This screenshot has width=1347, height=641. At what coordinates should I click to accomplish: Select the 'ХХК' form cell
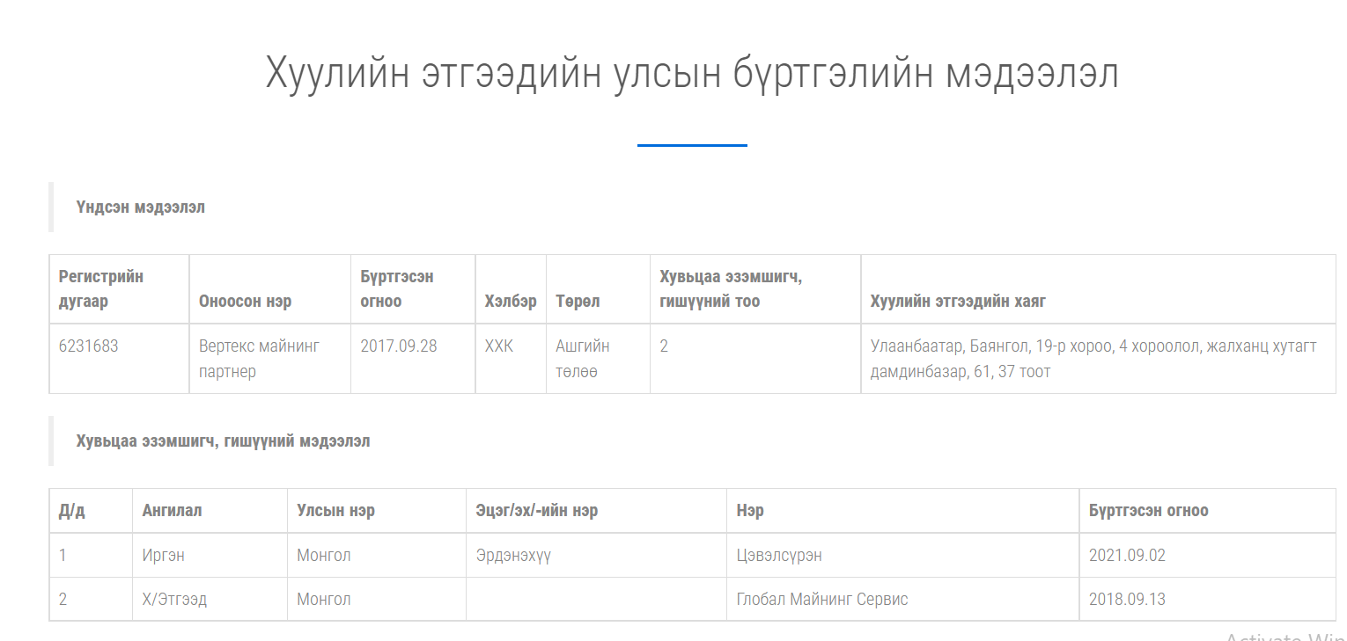[498, 346]
